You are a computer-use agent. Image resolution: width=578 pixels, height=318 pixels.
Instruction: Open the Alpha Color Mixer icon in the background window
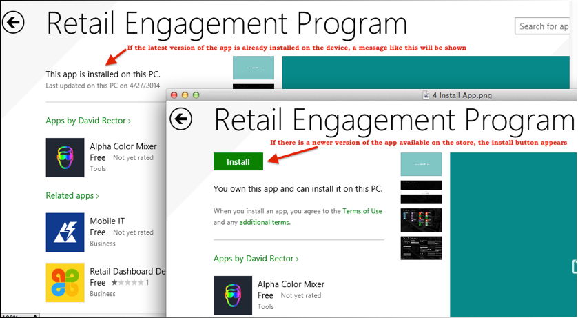(x=65, y=157)
